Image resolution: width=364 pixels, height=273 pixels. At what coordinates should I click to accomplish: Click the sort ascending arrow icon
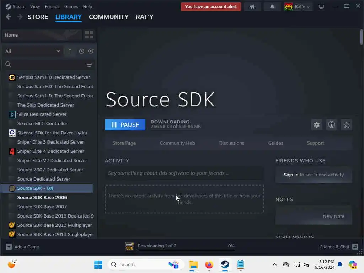70,51
